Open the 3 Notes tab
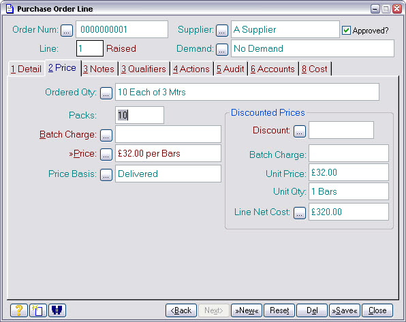 [99, 69]
